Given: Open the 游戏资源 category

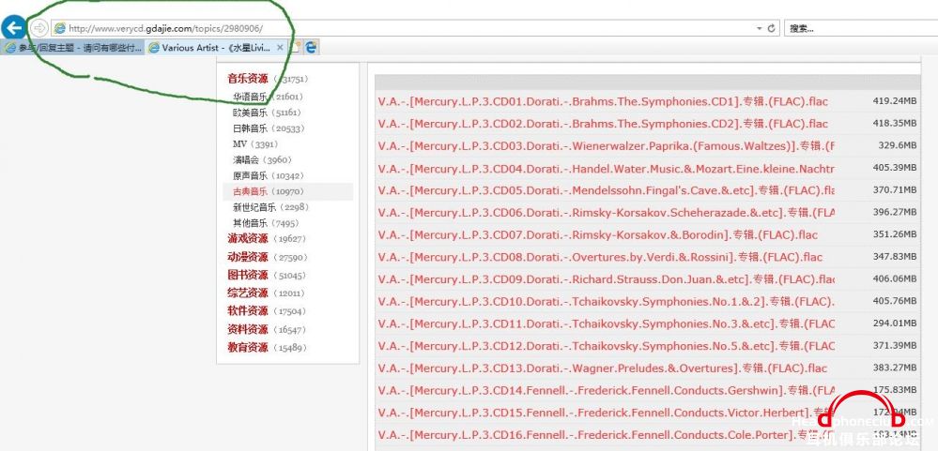Looking at the screenshot, I should tap(248, 238).
